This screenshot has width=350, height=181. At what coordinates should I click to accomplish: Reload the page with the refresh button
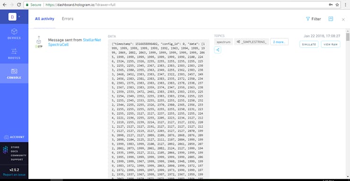point(19,5)
